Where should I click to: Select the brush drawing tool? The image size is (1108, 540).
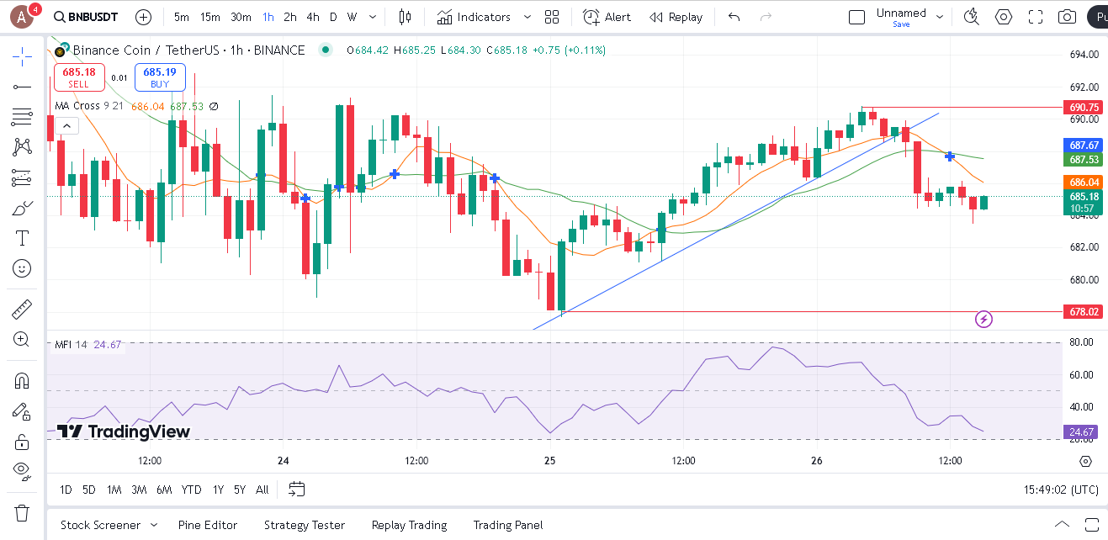click(x=22, y=208)
